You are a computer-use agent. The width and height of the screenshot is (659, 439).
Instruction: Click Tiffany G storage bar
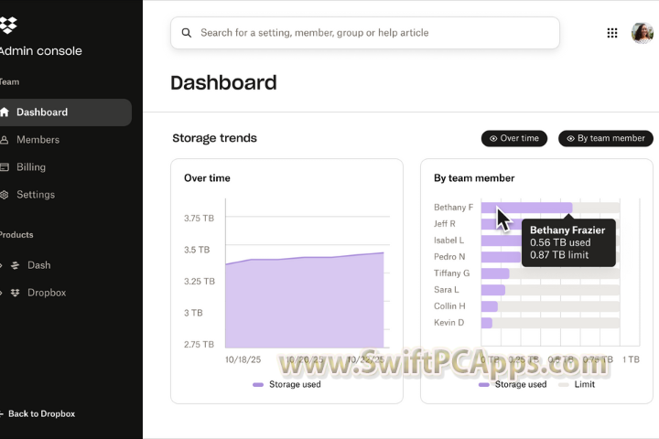coord(495,273)
